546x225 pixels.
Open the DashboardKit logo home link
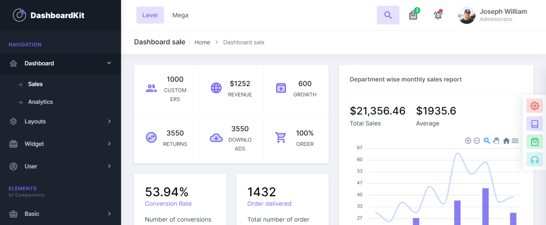49,15
